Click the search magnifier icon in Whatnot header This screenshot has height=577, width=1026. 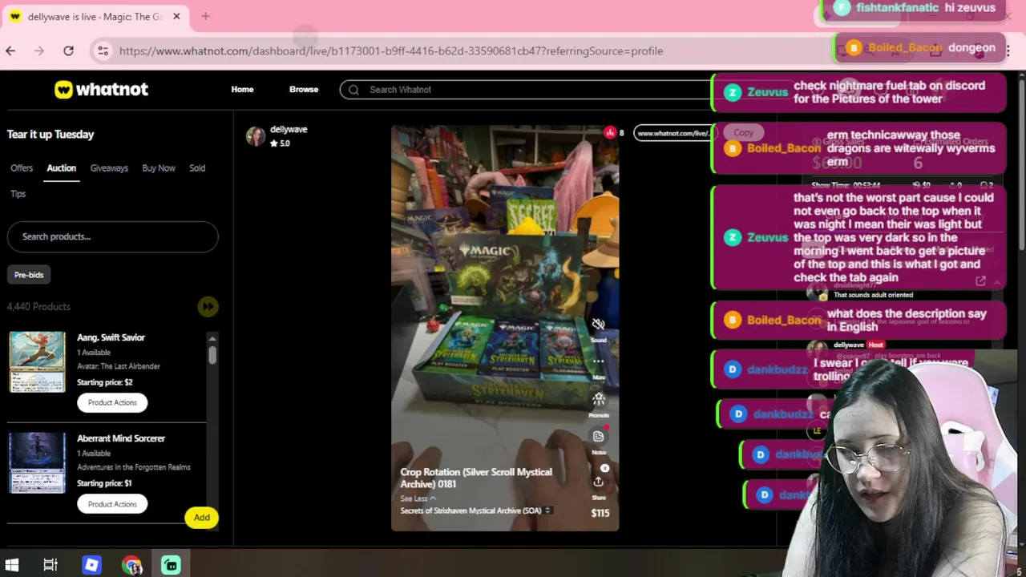353,90
